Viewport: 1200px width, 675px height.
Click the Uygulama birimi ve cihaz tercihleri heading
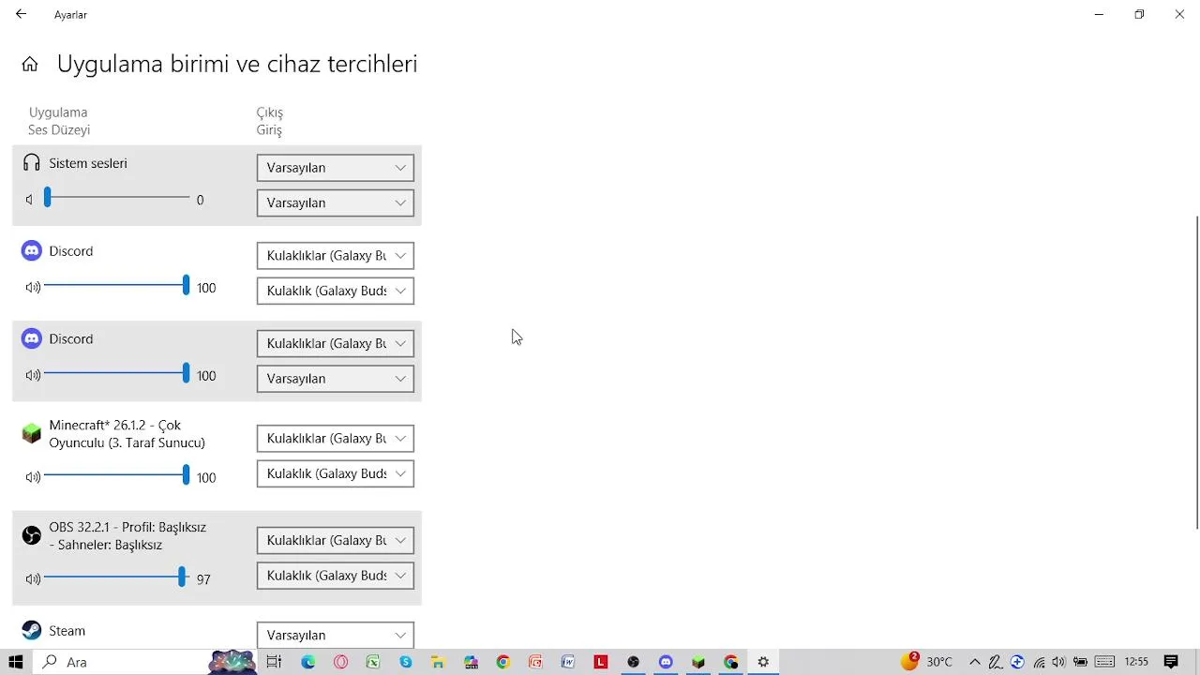point(237,64)
